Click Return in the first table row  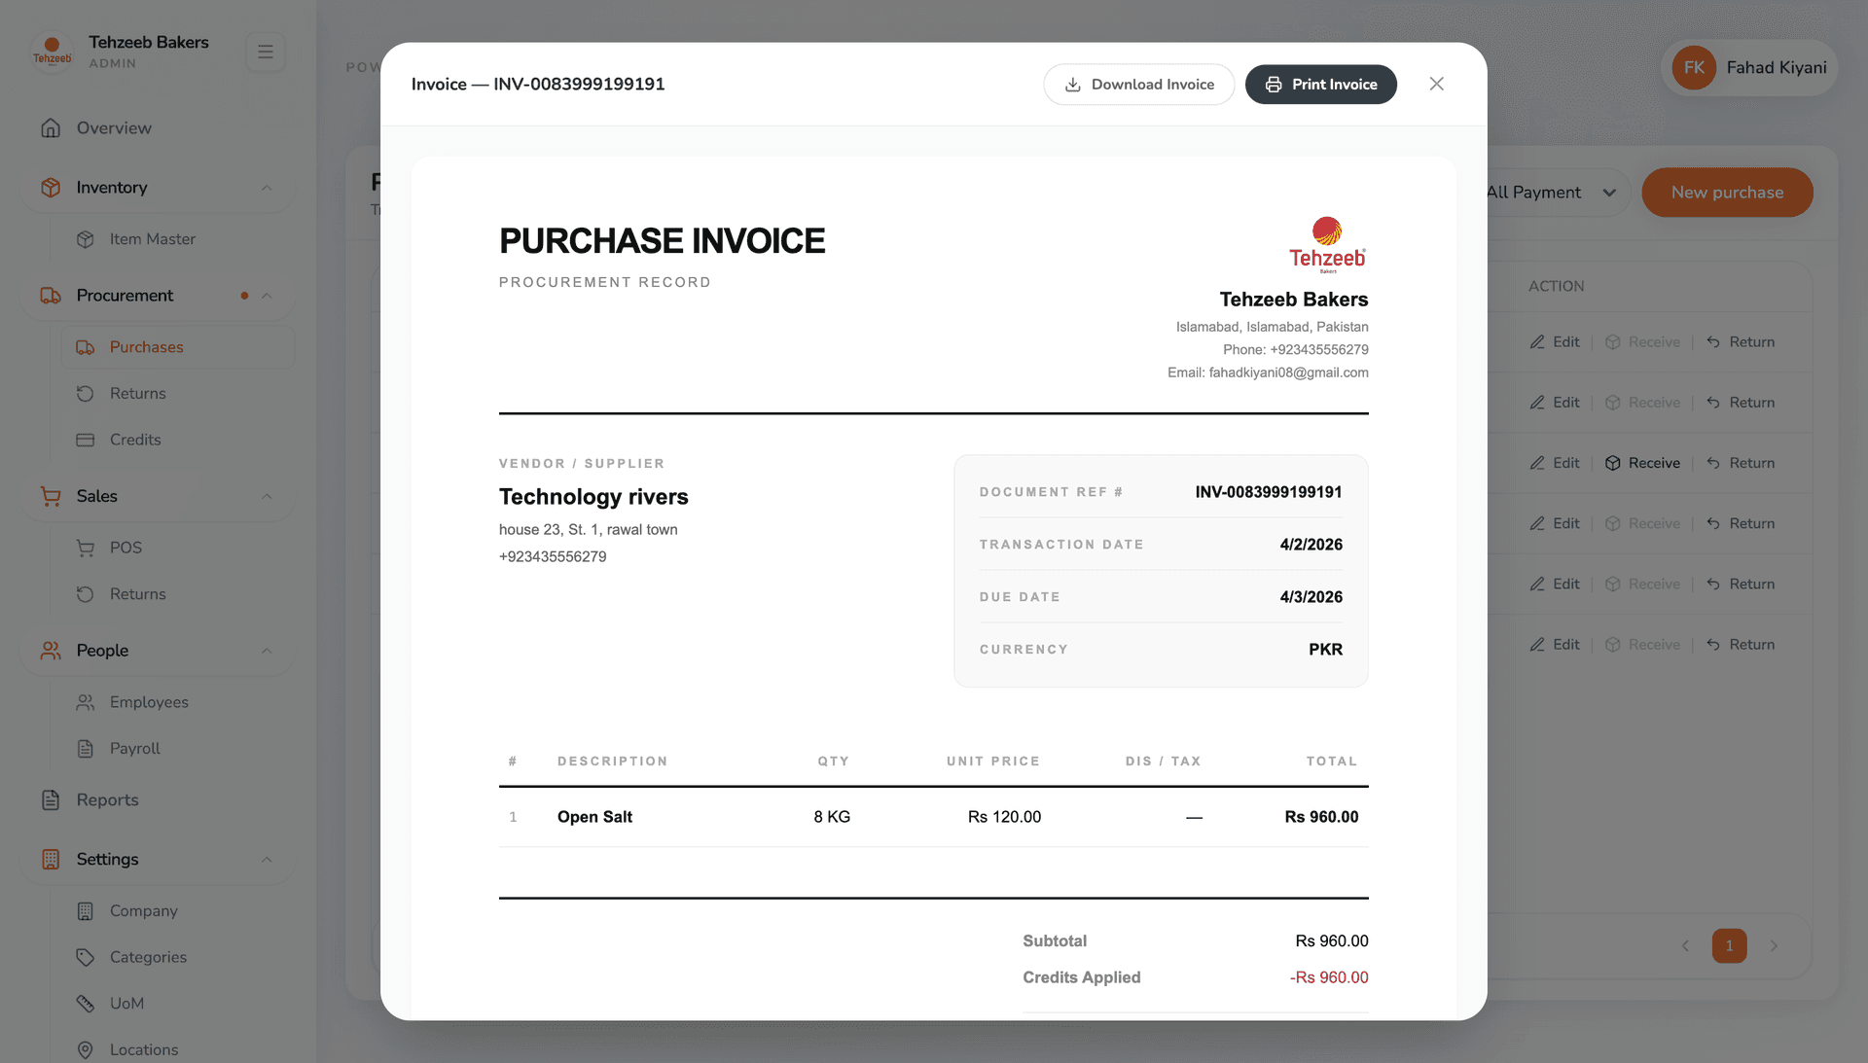click(1741, 342)
